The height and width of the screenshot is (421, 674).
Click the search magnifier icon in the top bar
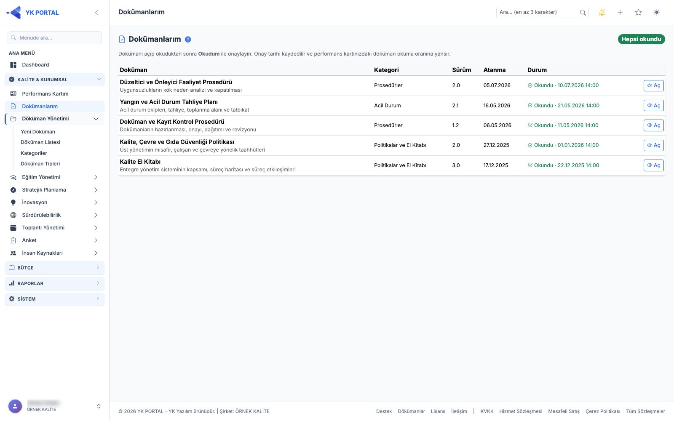[583, 13]
